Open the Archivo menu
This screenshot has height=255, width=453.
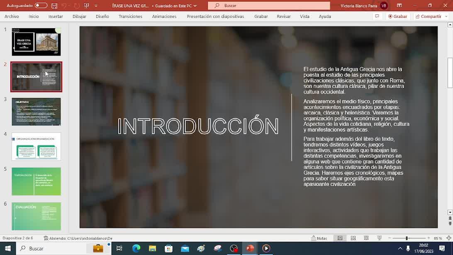[x=12, y=17]
